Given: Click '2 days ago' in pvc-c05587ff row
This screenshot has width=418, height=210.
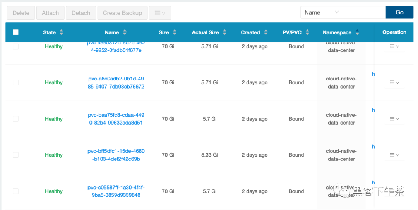Looking at the screenshot, I should click(255, 191).
